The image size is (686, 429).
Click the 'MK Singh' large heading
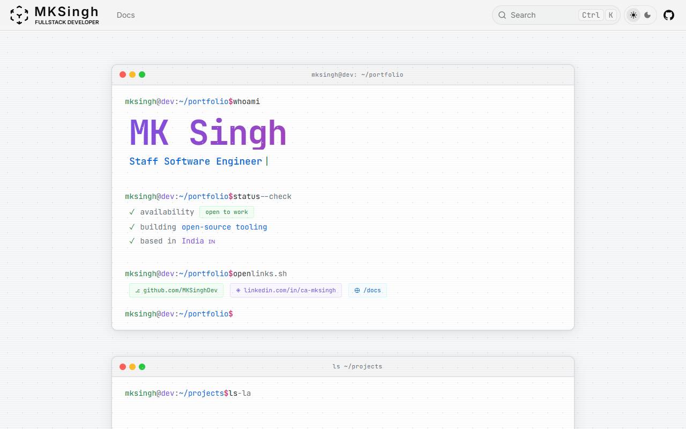tap(208, 133)
